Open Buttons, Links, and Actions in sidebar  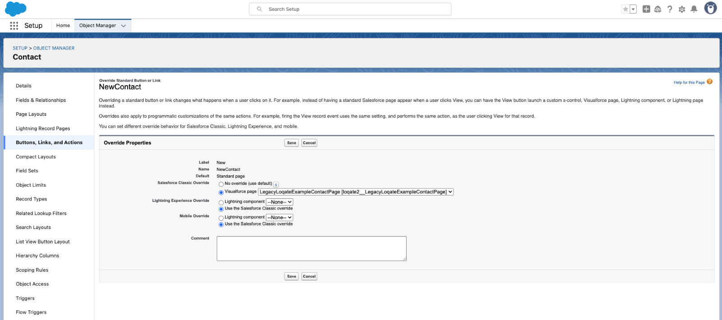[49, 142]
